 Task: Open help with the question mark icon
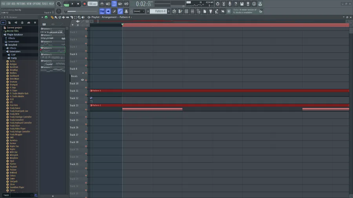click(236, 4)
